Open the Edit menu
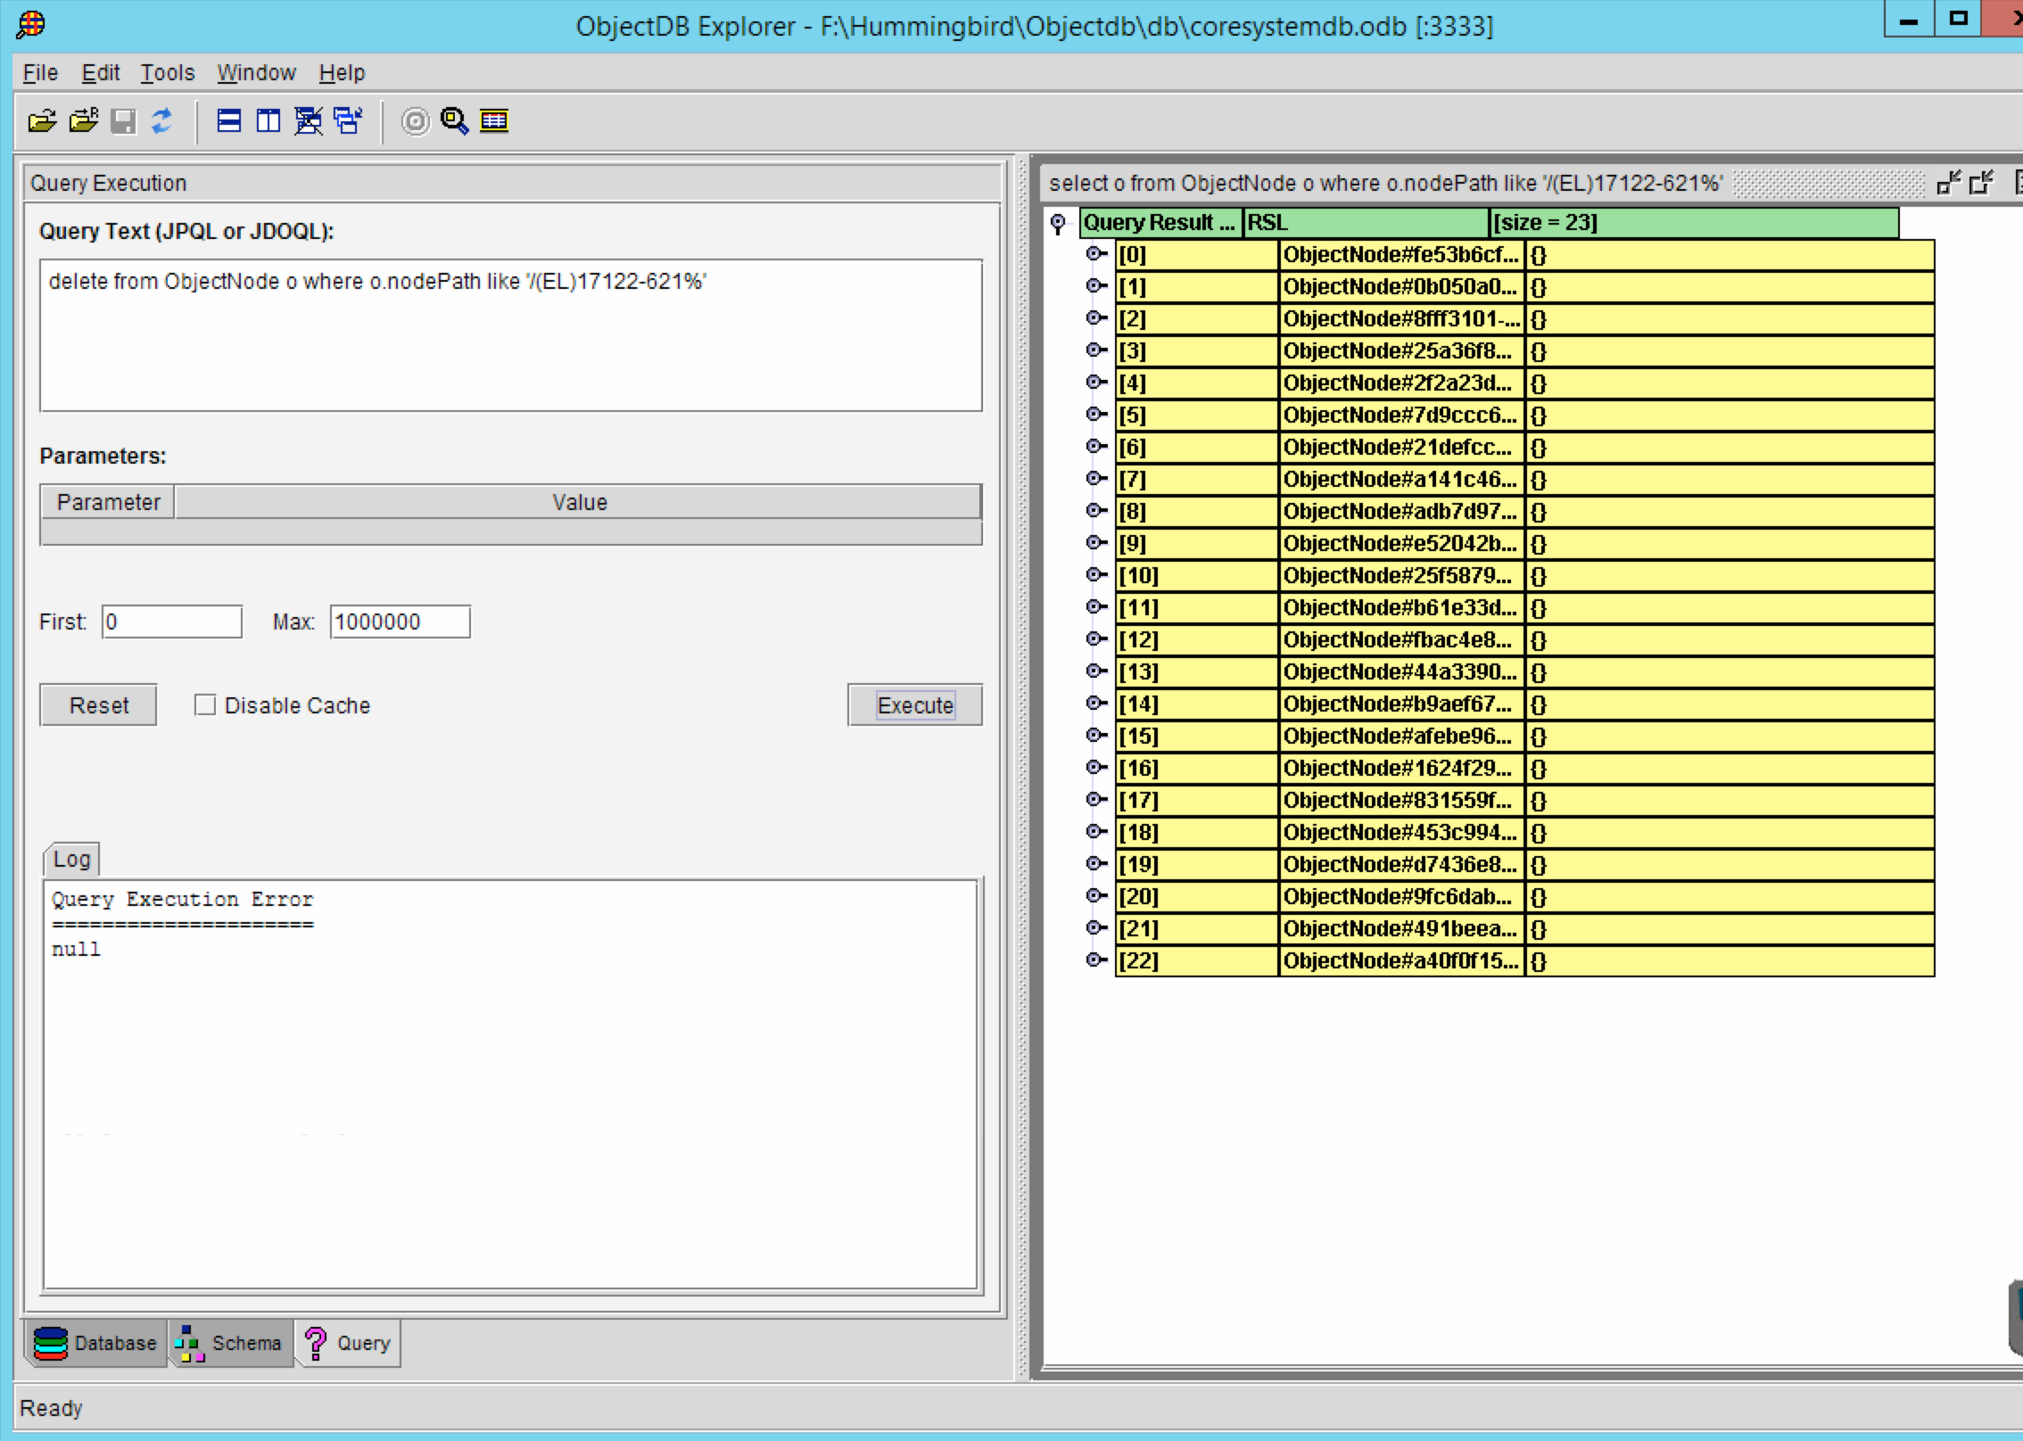Image resolution: width=2023 pixels, height=1441 pixels. pos(101,72)
